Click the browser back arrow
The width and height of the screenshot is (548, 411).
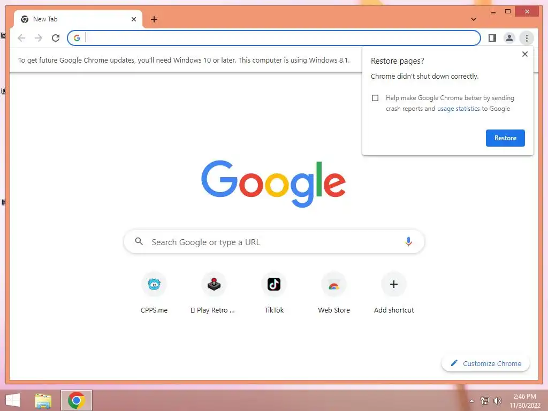21,38
